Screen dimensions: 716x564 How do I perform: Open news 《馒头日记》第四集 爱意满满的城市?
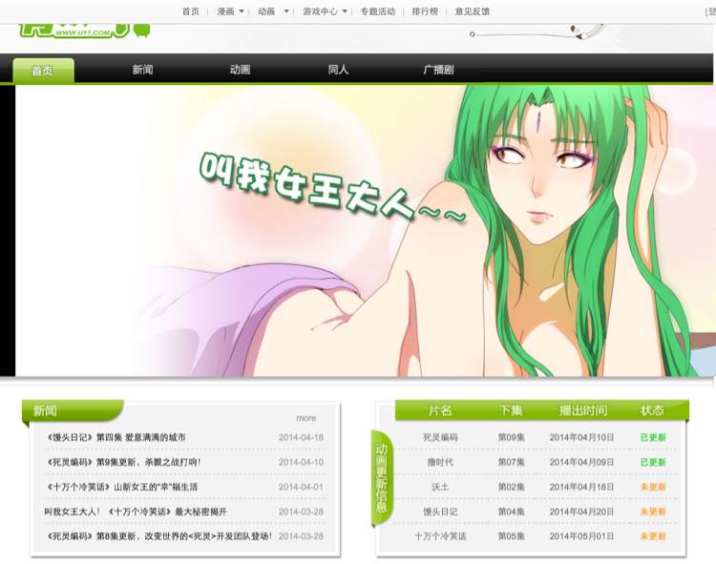pyautogui.click(x=116, y=437)
